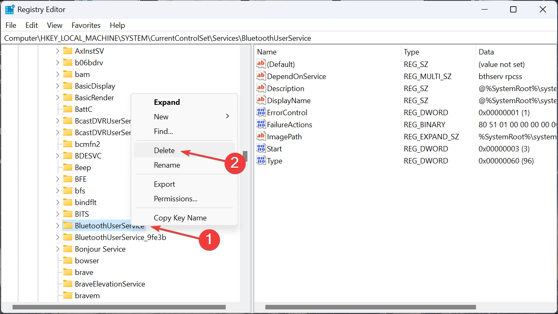Expand the Bonjour Service key
Viewport: 558px width, 314px height.
click(x=57, y=249)
